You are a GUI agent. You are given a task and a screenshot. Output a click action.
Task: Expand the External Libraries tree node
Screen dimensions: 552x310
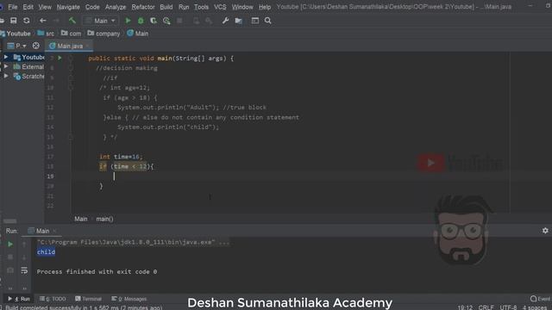(x=6, y=66)
